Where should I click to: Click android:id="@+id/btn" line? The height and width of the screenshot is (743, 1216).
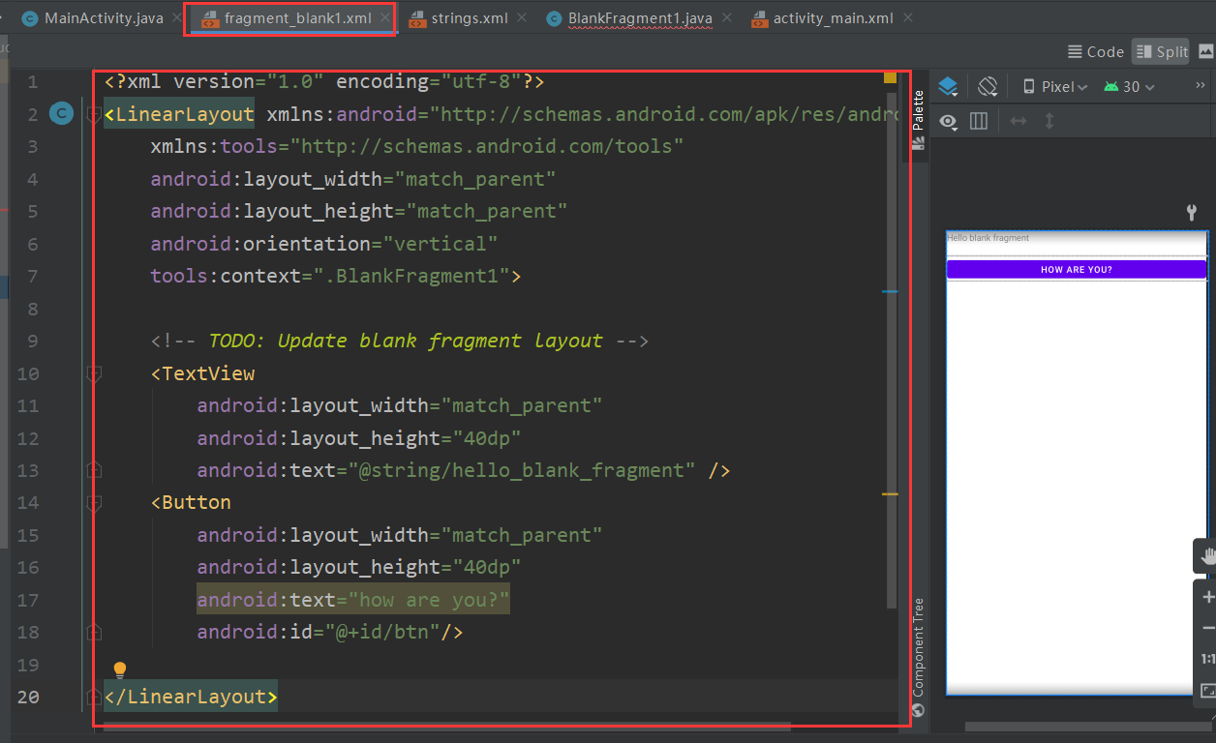click(330, 632)
